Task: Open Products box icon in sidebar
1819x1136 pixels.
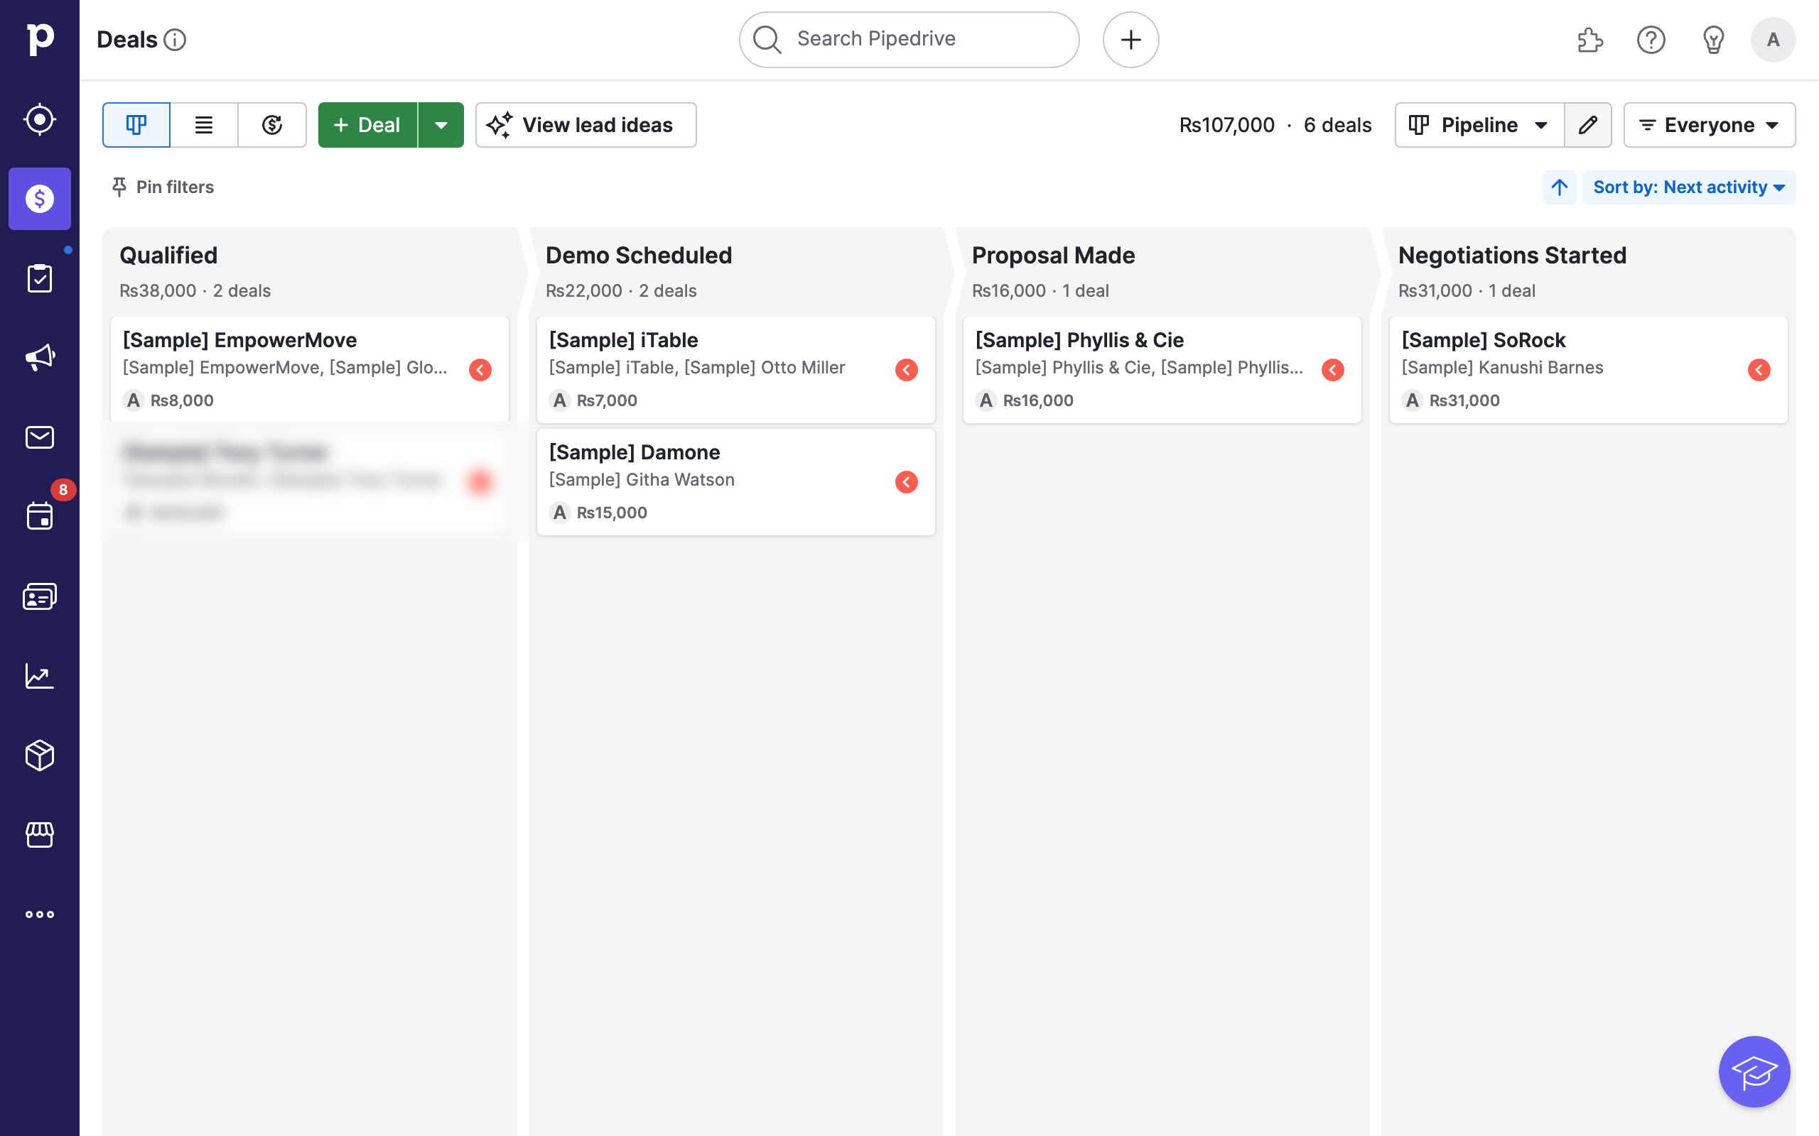Action: (x=39, y=755)
